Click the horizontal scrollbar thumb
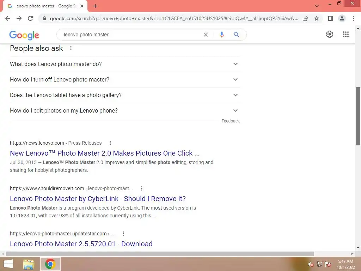 160,254
